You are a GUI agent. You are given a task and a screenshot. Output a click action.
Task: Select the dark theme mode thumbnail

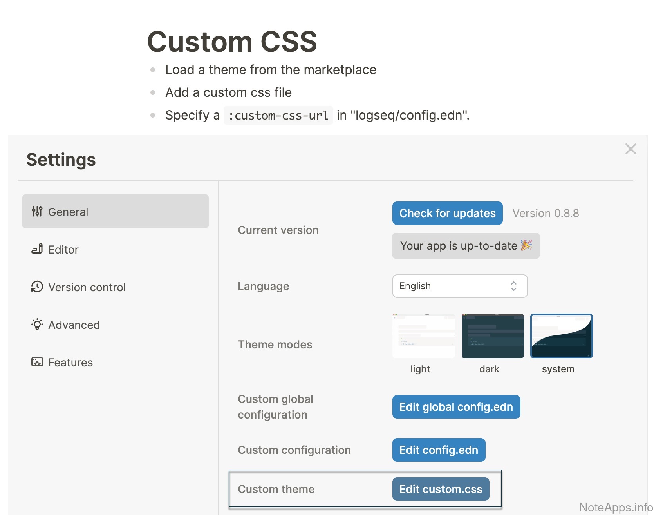pos(493,336)
